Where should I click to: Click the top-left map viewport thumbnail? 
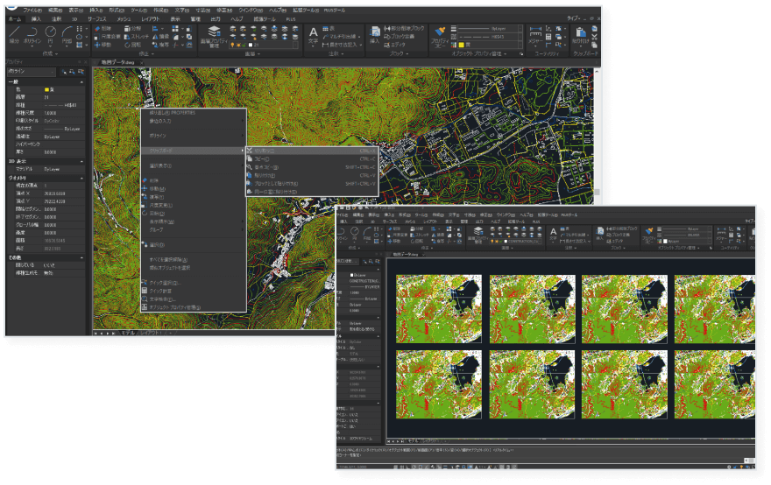439,308
